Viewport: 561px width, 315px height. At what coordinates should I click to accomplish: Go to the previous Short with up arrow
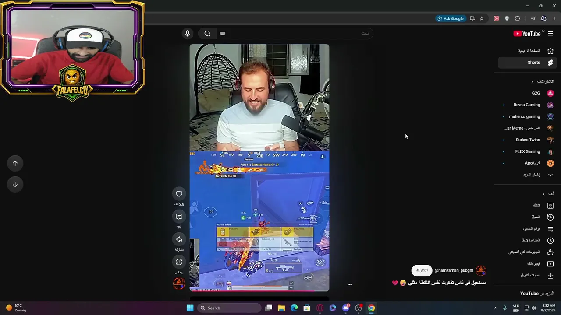[x=15, y=163]
